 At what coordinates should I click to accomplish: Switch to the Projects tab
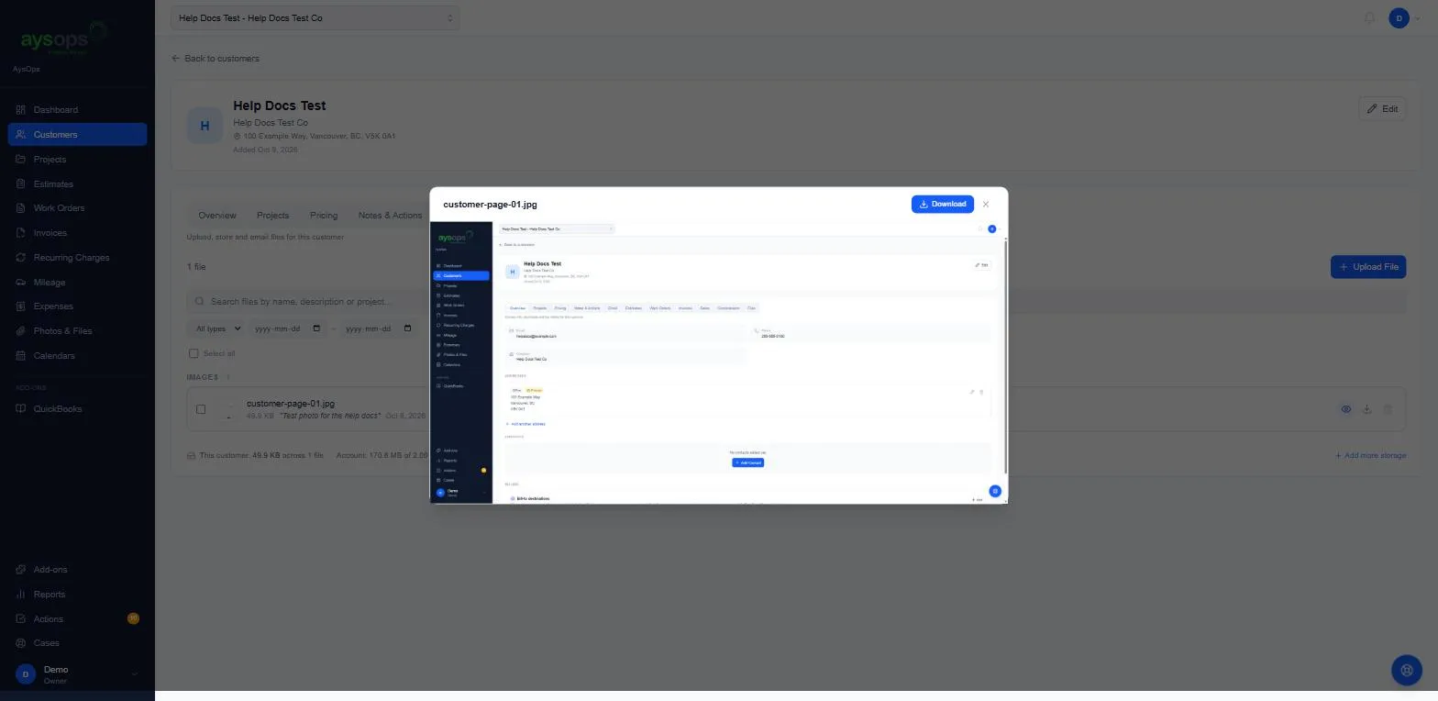pos(272,216)
